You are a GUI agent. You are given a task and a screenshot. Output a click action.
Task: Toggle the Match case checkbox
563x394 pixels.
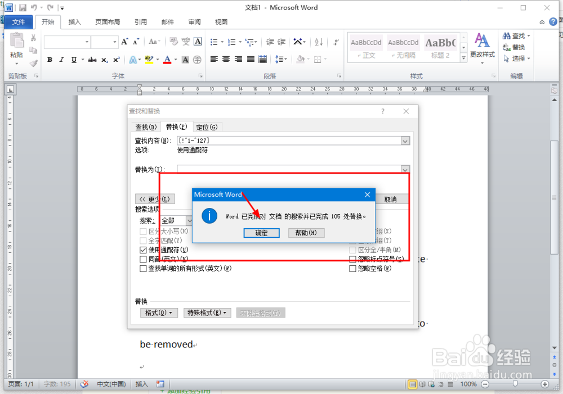143,231
